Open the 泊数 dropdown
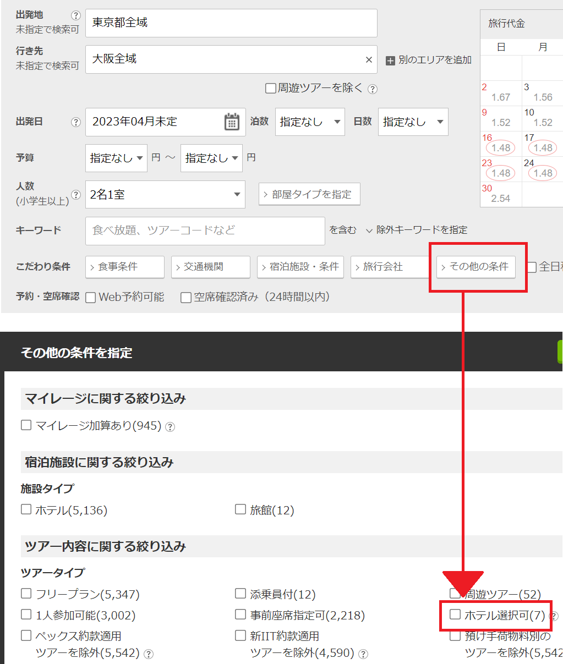 (x=310, y=122)
